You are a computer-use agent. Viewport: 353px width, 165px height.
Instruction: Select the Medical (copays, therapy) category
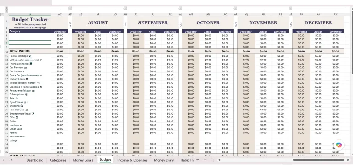(30, 83)
